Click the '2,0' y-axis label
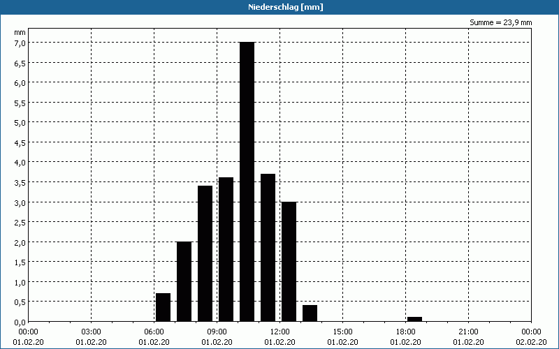The width and height of the screenshot is (559, 349). click(x=20, y=242)
